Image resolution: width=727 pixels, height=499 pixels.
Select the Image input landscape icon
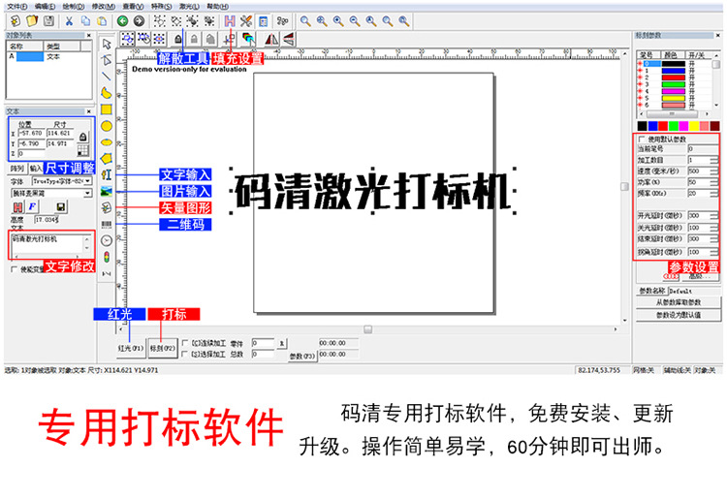[107, 191]
